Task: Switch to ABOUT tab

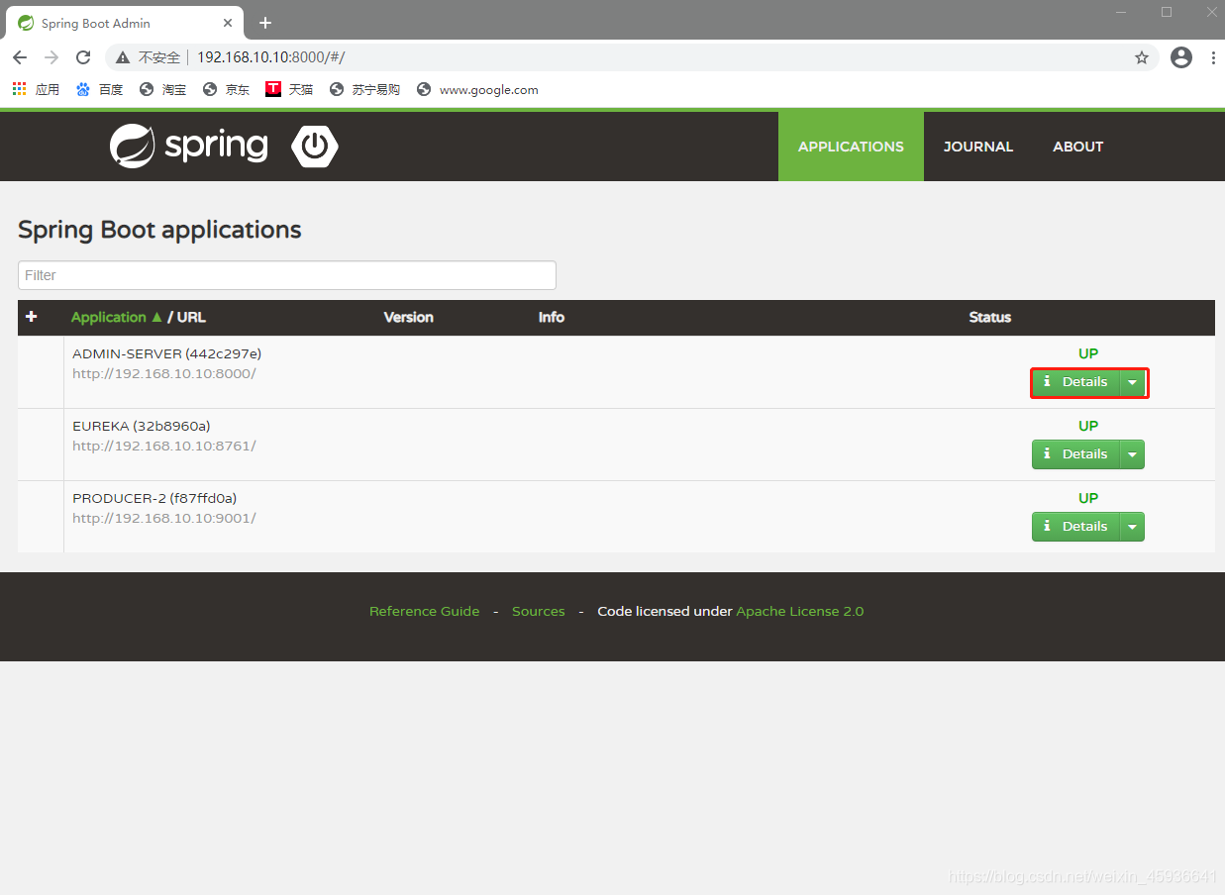Action: click(1077, 147)
